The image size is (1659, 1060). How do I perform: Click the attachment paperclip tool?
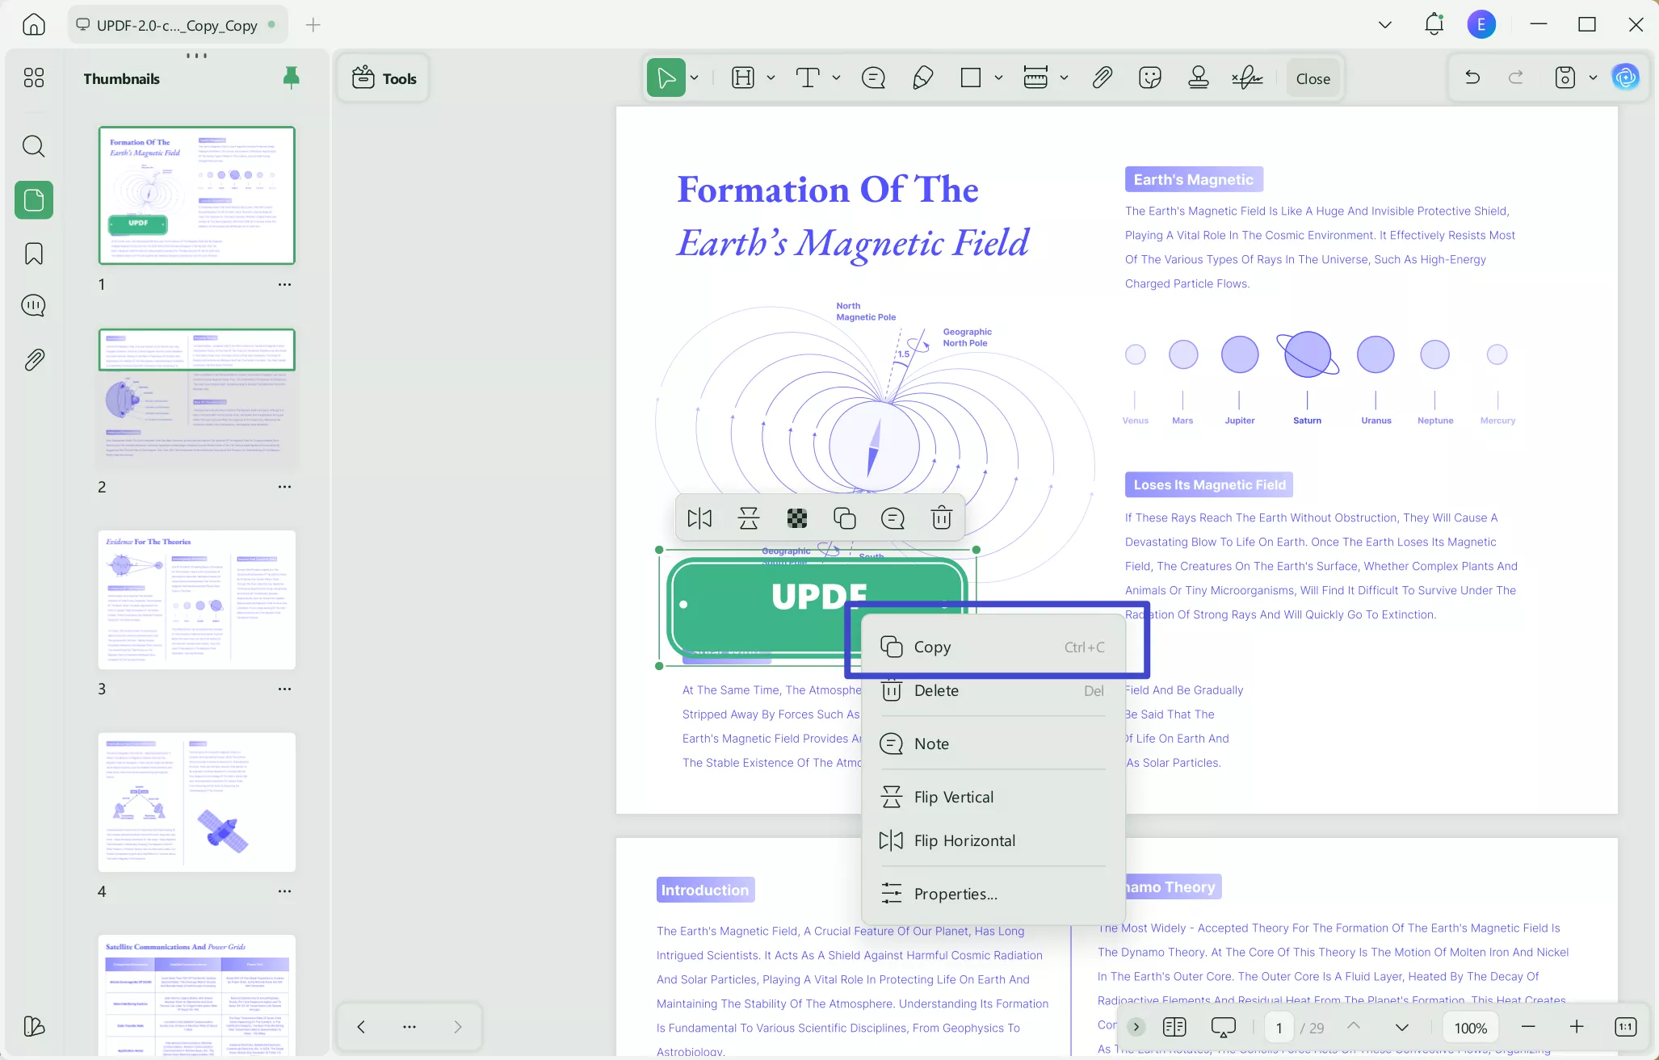point(1102,78)
